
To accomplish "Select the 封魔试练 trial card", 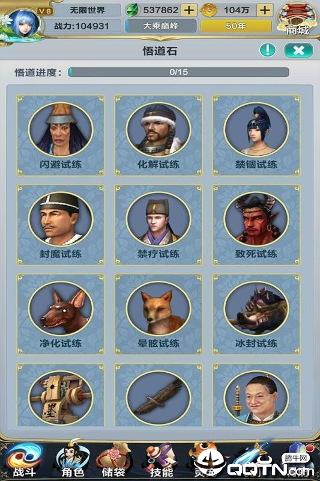I will coord(61,225).
